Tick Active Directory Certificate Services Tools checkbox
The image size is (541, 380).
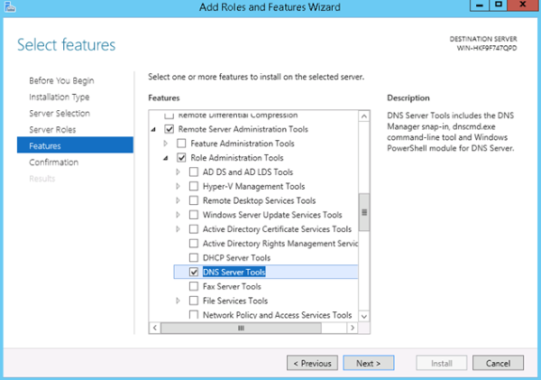pyautogui.click(x=194, y=229)
